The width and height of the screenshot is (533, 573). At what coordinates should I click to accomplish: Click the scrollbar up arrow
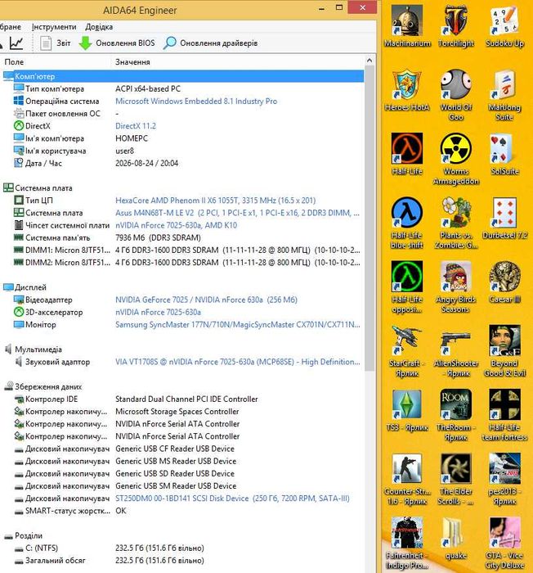click(370, 61)
